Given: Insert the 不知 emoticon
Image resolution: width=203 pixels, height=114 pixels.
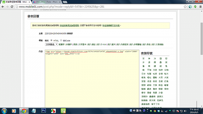Looking at the screenshot, I should [x=149, y=70].
